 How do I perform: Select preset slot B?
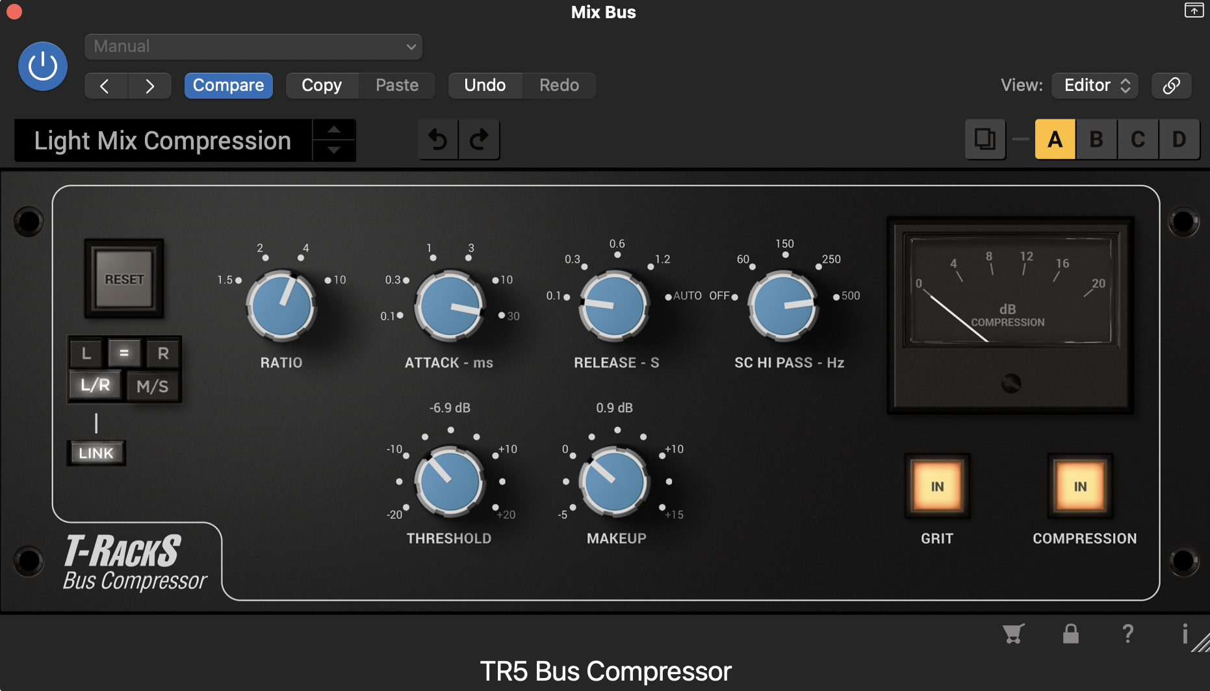click(x=1096, y=140)
